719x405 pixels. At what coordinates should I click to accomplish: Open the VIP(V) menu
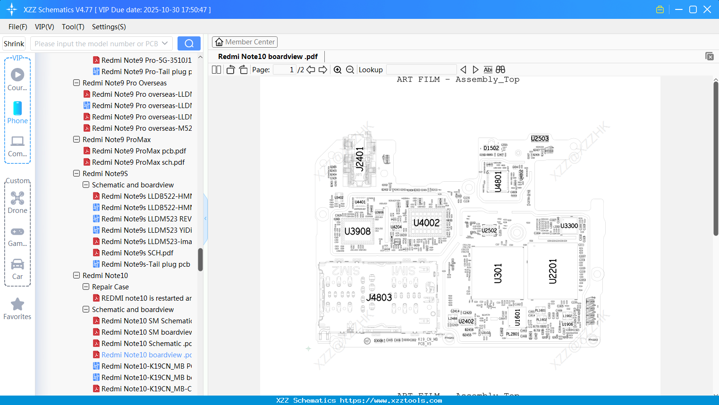coord(44,27)
